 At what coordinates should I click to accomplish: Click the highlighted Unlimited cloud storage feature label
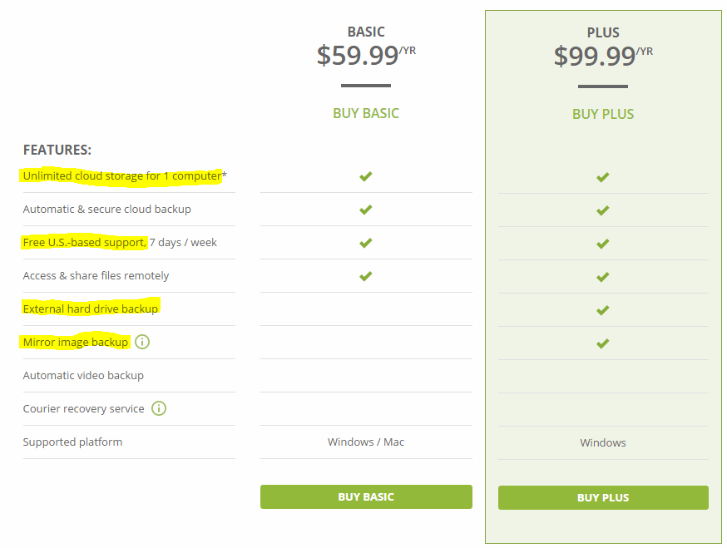[x=124, y=175]
